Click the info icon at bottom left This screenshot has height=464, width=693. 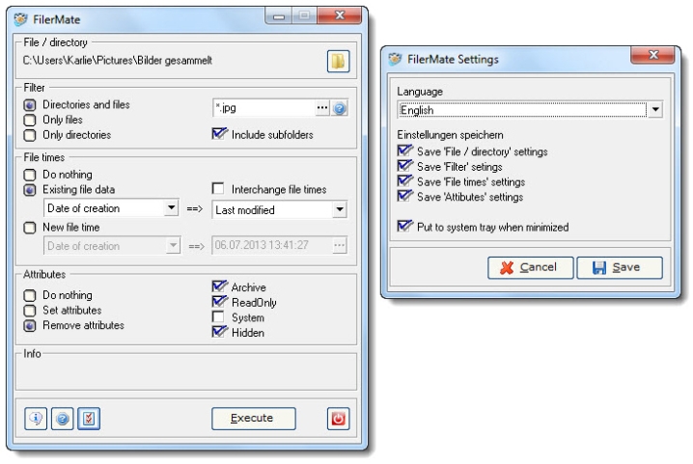[x=36, y=419]
